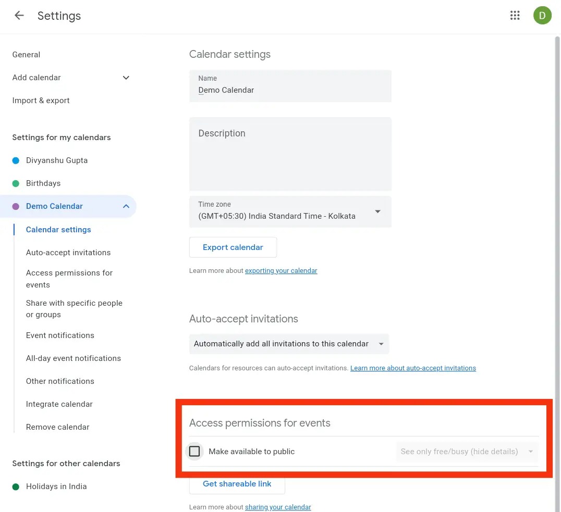Click the green dot beside Holidays in India
561x512 pixels.
pos(15,486)
